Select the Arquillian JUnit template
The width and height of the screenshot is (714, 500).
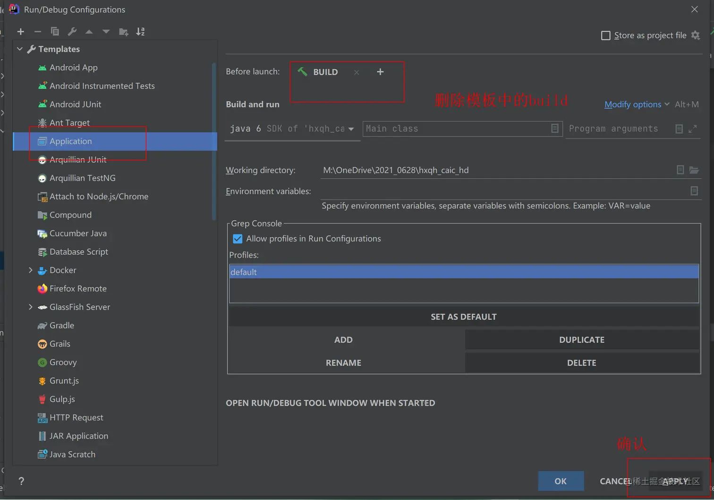[78, 160]
